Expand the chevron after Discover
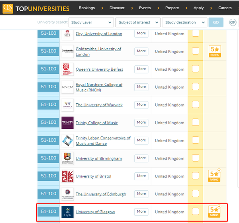This screenshot has height=223, width=239. [132, 8]
